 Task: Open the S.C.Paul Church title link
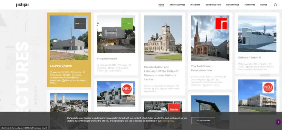point(61,66)
